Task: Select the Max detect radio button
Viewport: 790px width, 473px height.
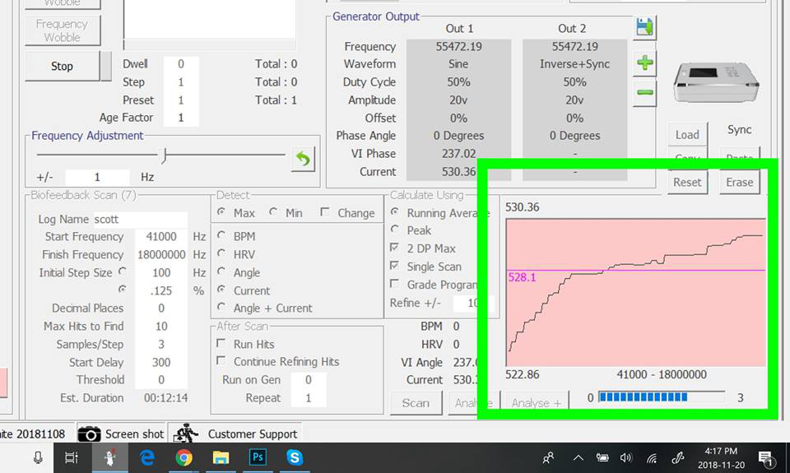Action: click(221, 212)
